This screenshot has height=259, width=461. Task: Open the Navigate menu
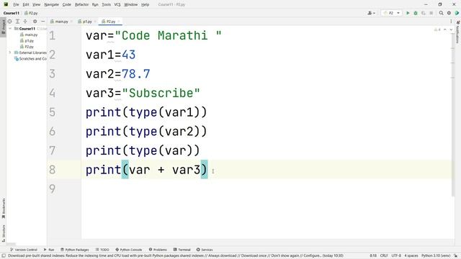click(x=51, y=5)
